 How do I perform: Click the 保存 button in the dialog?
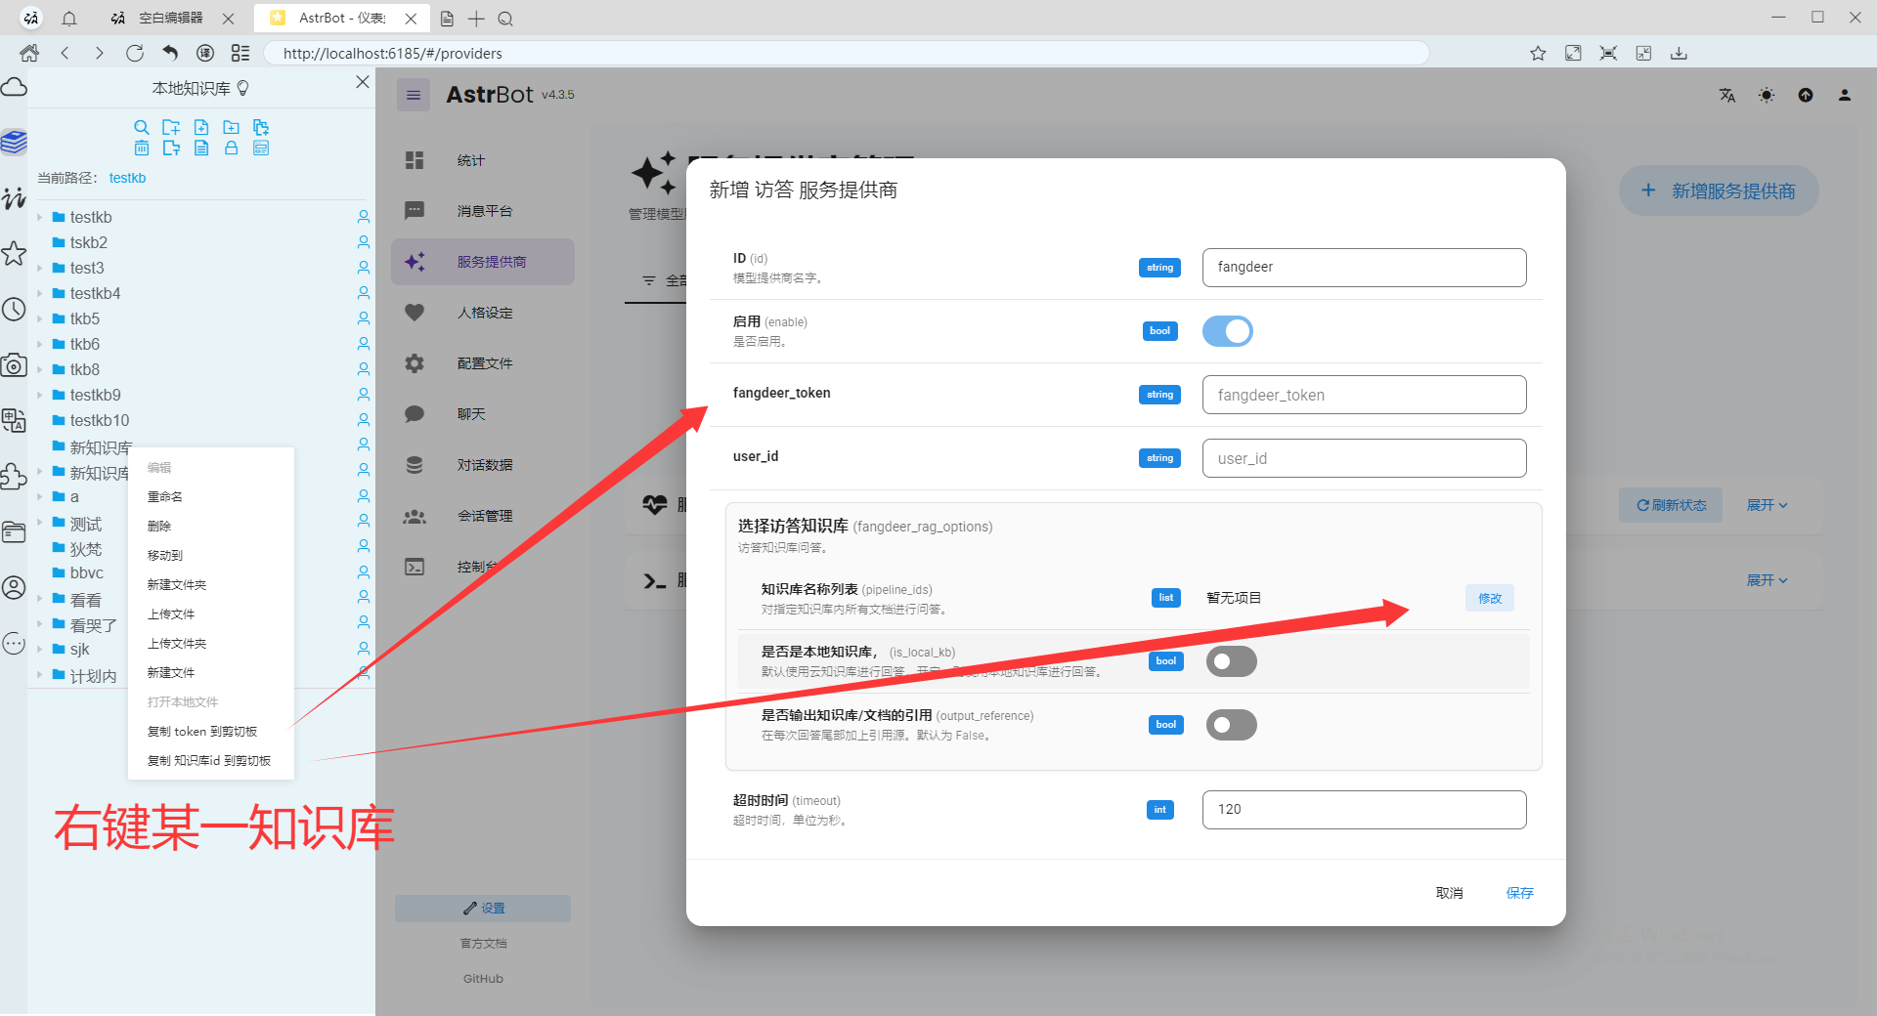tap(1519, 892)
